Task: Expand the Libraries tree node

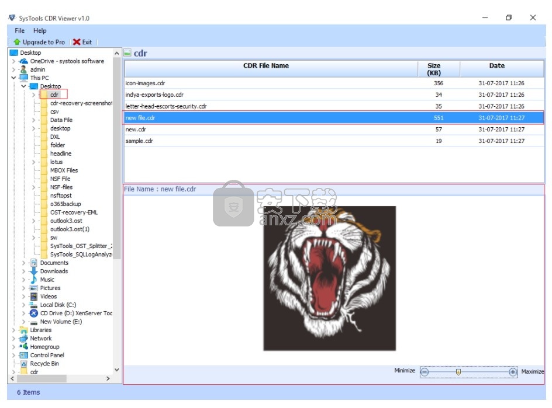Action: pyautogui.click(x=13, y=330)
